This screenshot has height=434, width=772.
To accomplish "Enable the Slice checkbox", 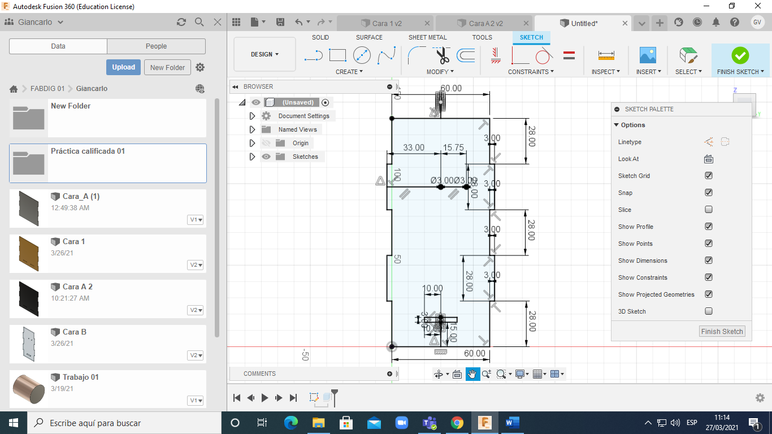I will (709, 210).
